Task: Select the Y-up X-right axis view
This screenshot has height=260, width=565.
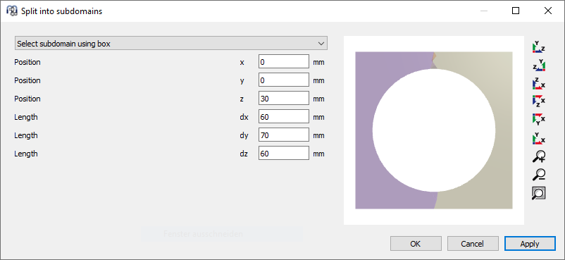Action: pyautogui.click(x=539, y=138)
